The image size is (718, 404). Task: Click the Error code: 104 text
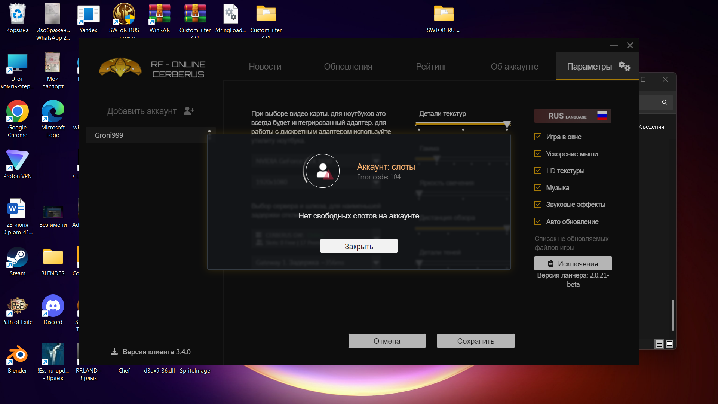(378, 177)
